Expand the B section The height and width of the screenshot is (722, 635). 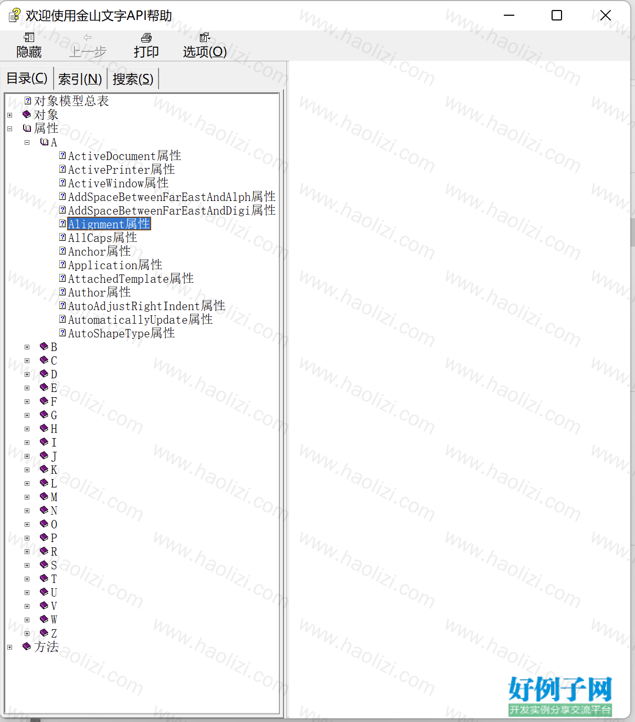[x=27, y=347]
